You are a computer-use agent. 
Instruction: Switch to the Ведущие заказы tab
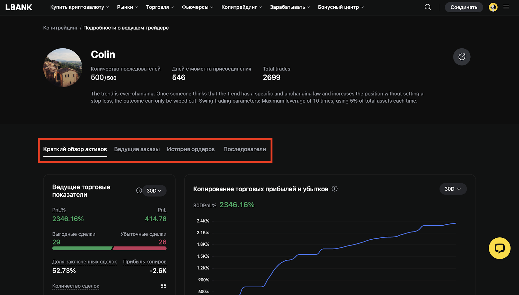tap(137, 149)
